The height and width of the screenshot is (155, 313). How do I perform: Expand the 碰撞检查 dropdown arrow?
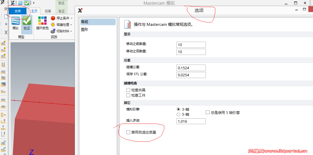click(x=72, y=25)
